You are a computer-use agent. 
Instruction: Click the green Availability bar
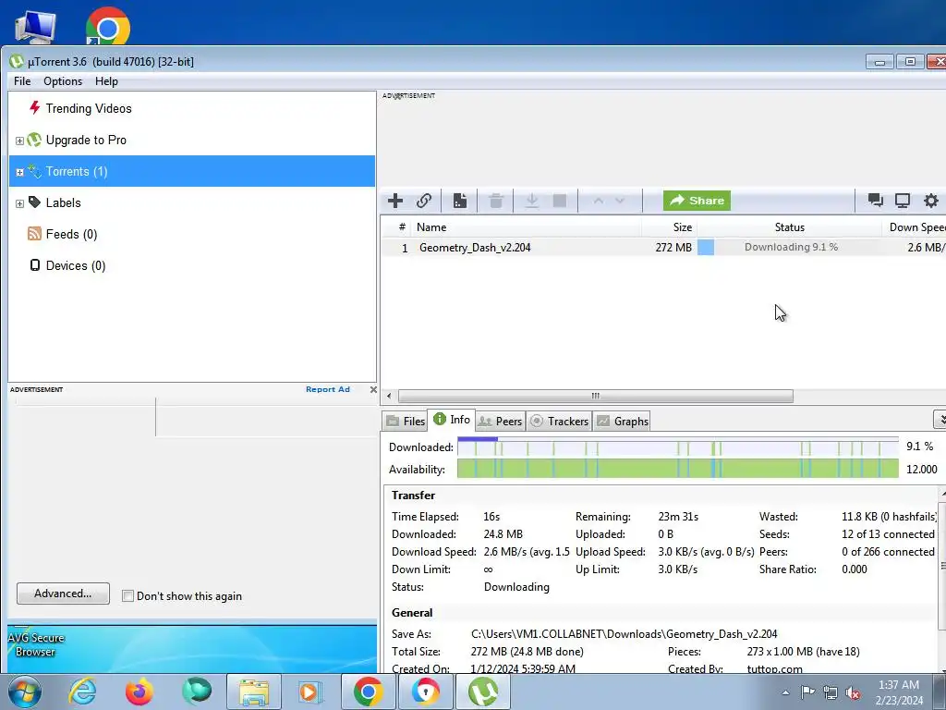pos(677,469)
